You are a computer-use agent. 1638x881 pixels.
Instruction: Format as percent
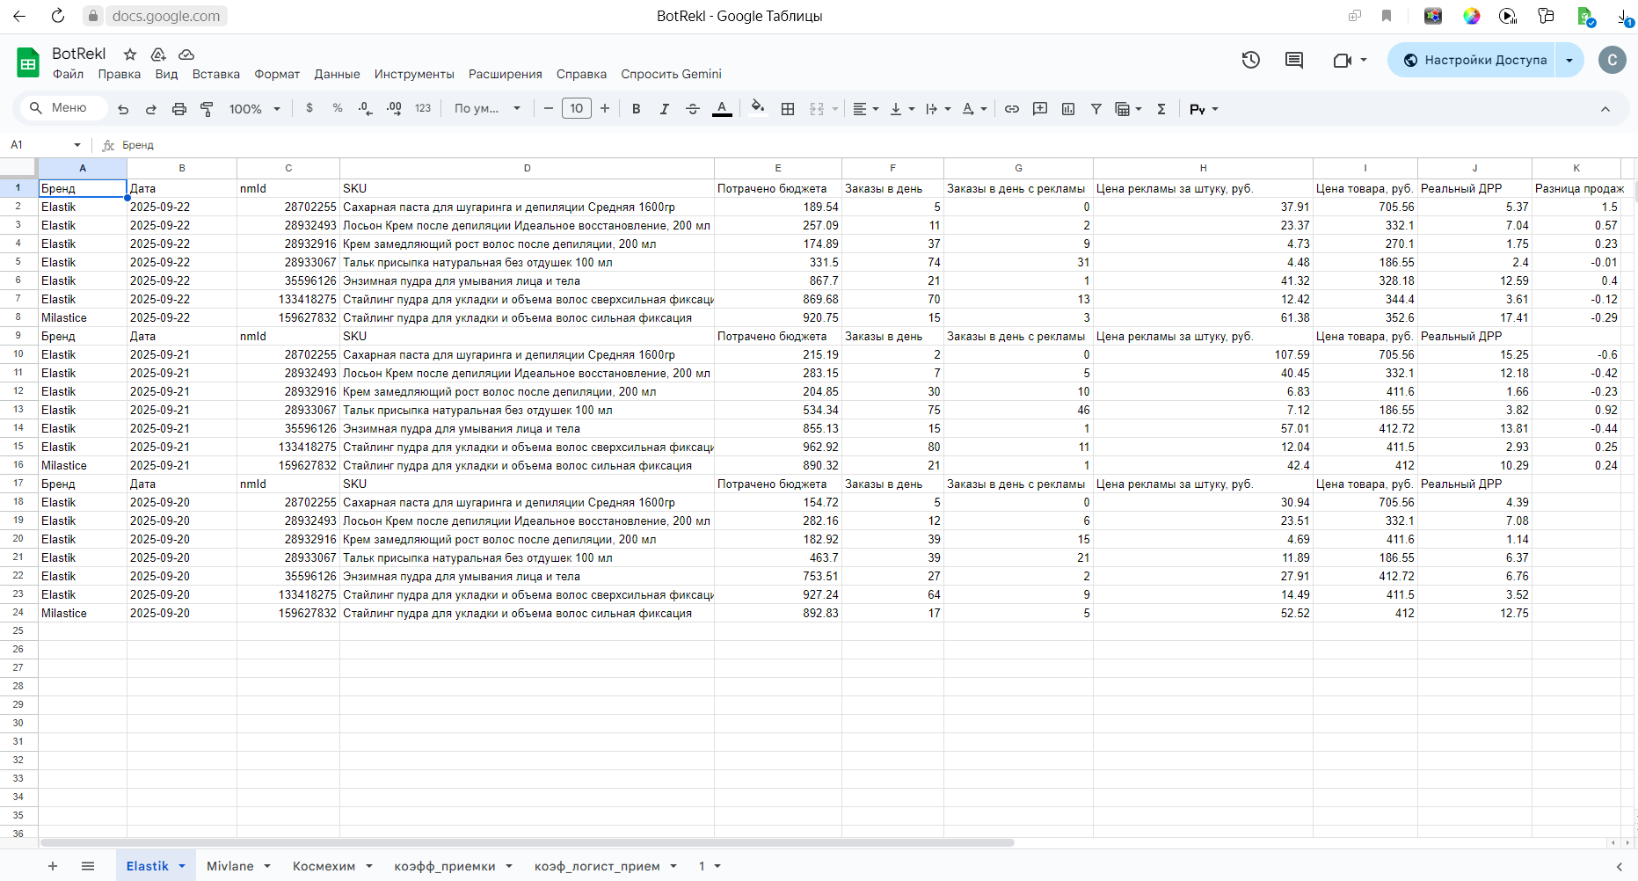click(x=338, y=108)
